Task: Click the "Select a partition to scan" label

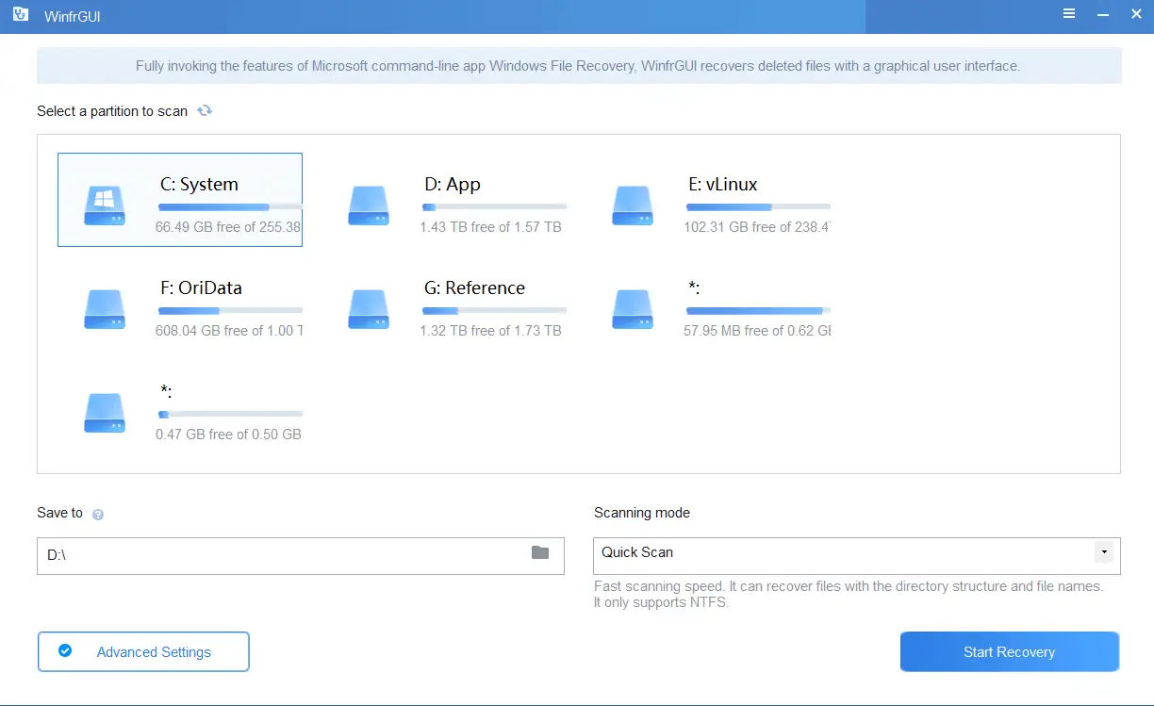Action: (112, 111)
